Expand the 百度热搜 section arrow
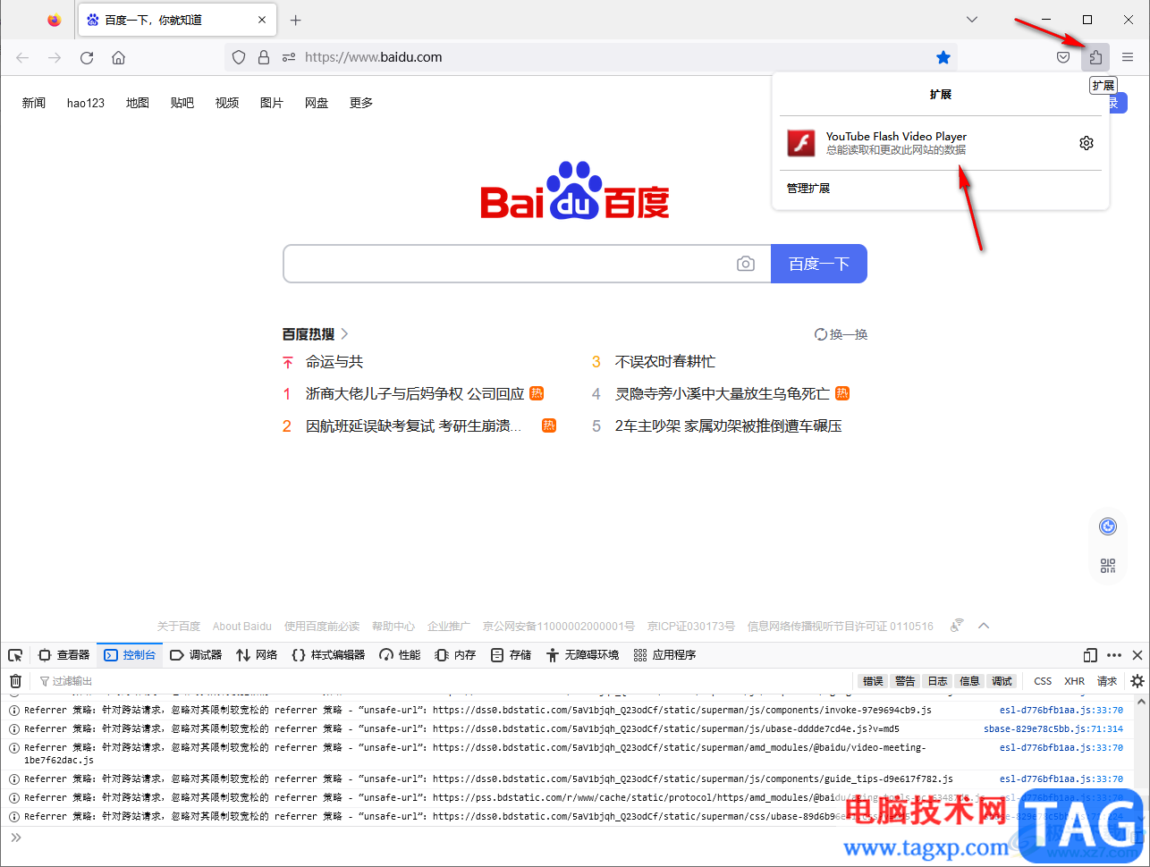The image size is (1150, 867). [x=345, y=334]
